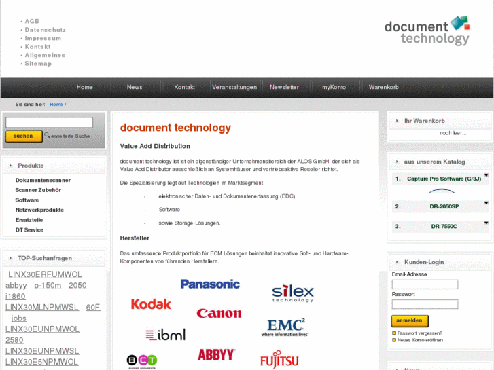Image resolution: width=494 pixels, height=370 pixels.
Task: Open Kontakt in the main navigation bar
Action: pyautogui.click(x=184, y=87)
